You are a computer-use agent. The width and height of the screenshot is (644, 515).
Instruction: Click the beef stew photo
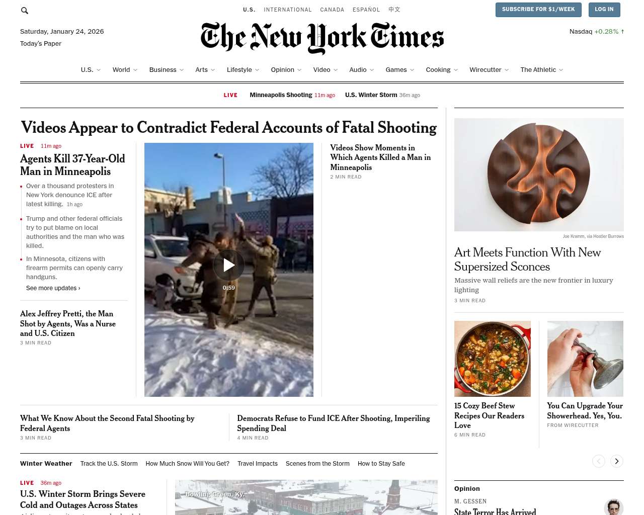pos(493,359)
